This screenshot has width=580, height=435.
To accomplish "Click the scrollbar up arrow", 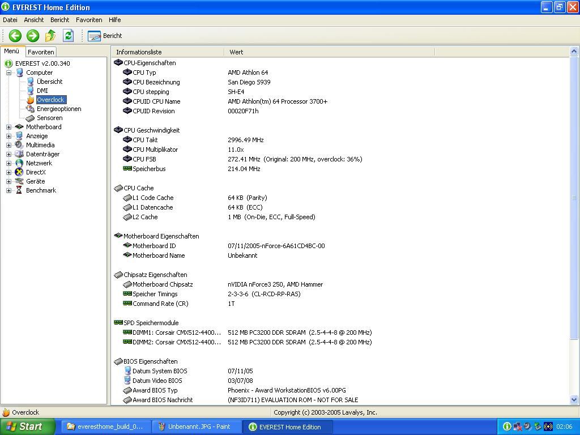I will tap(574, 51).
